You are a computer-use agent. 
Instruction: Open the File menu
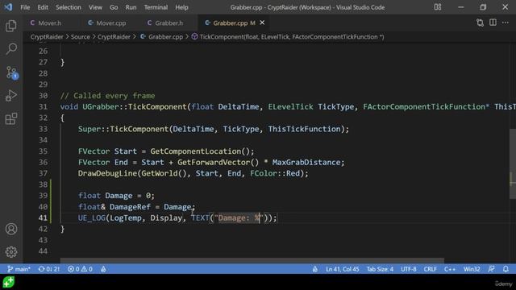click(x=25, y=7)
